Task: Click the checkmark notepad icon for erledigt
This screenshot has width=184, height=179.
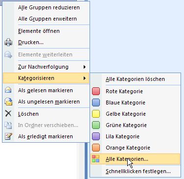Action: point(8,136)
